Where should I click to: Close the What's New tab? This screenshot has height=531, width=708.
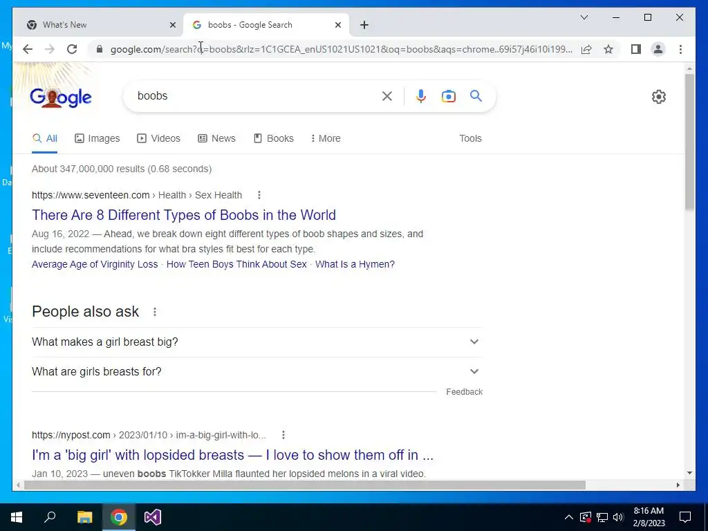(172, 25)
